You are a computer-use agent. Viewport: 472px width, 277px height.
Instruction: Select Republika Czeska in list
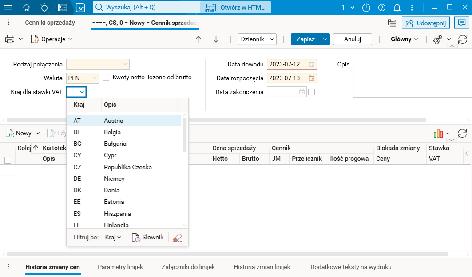point(124,168)
